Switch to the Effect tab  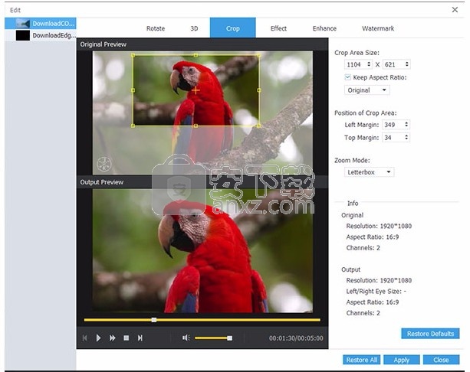click(x=278, y=28)
